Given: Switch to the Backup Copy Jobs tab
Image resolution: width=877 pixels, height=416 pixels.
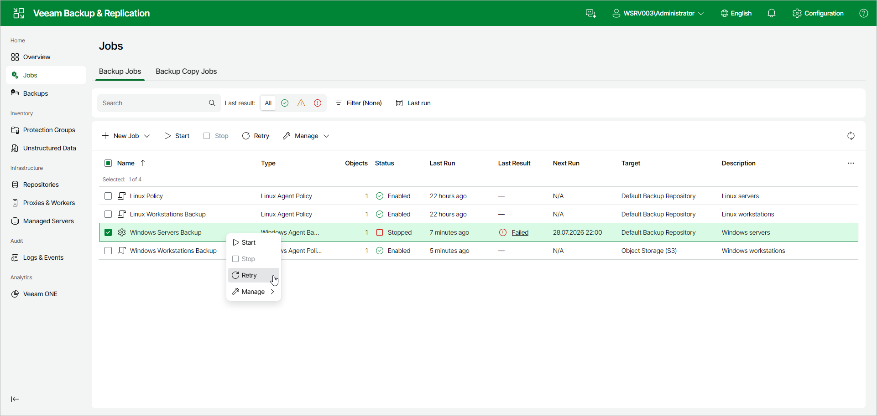Looking at the screenshot, I should point(186,72).
